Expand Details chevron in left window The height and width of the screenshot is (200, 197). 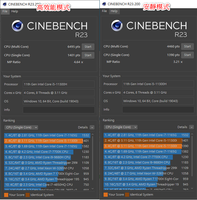pos(92,127)
